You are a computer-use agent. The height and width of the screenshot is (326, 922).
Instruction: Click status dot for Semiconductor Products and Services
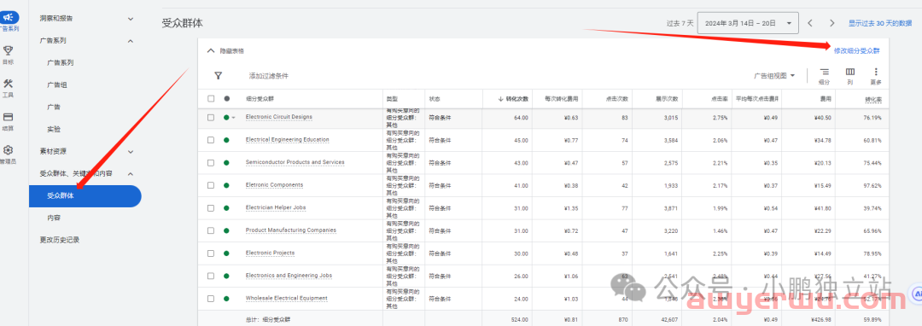pyautogui.click(x=226, y=163)
